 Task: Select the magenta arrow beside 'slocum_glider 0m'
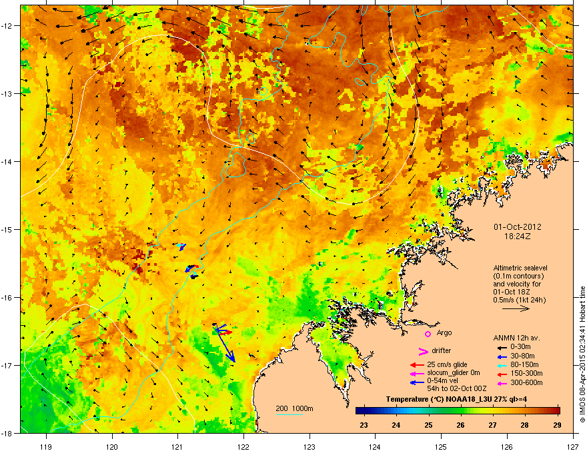pyautogui.click(x=417, y=373)
